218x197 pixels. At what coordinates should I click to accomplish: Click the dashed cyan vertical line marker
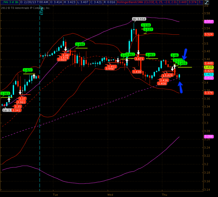[x=40, y=106]
